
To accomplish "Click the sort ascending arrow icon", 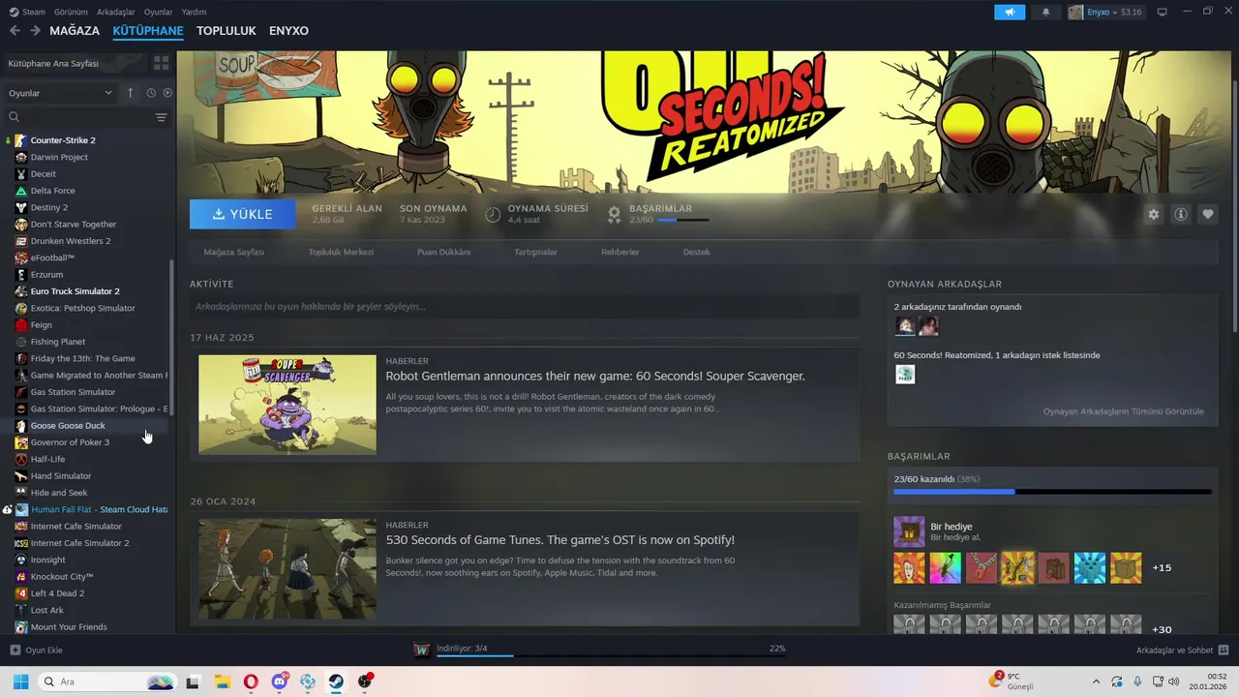I will [x=130, y=93].
